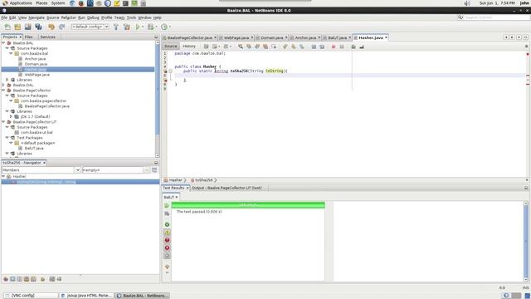
Task: Click the Profile Project toolbar icon
Action: 164,27
